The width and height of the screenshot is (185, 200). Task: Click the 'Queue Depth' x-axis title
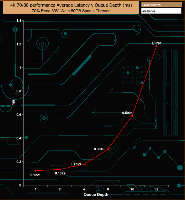point(96,195)
